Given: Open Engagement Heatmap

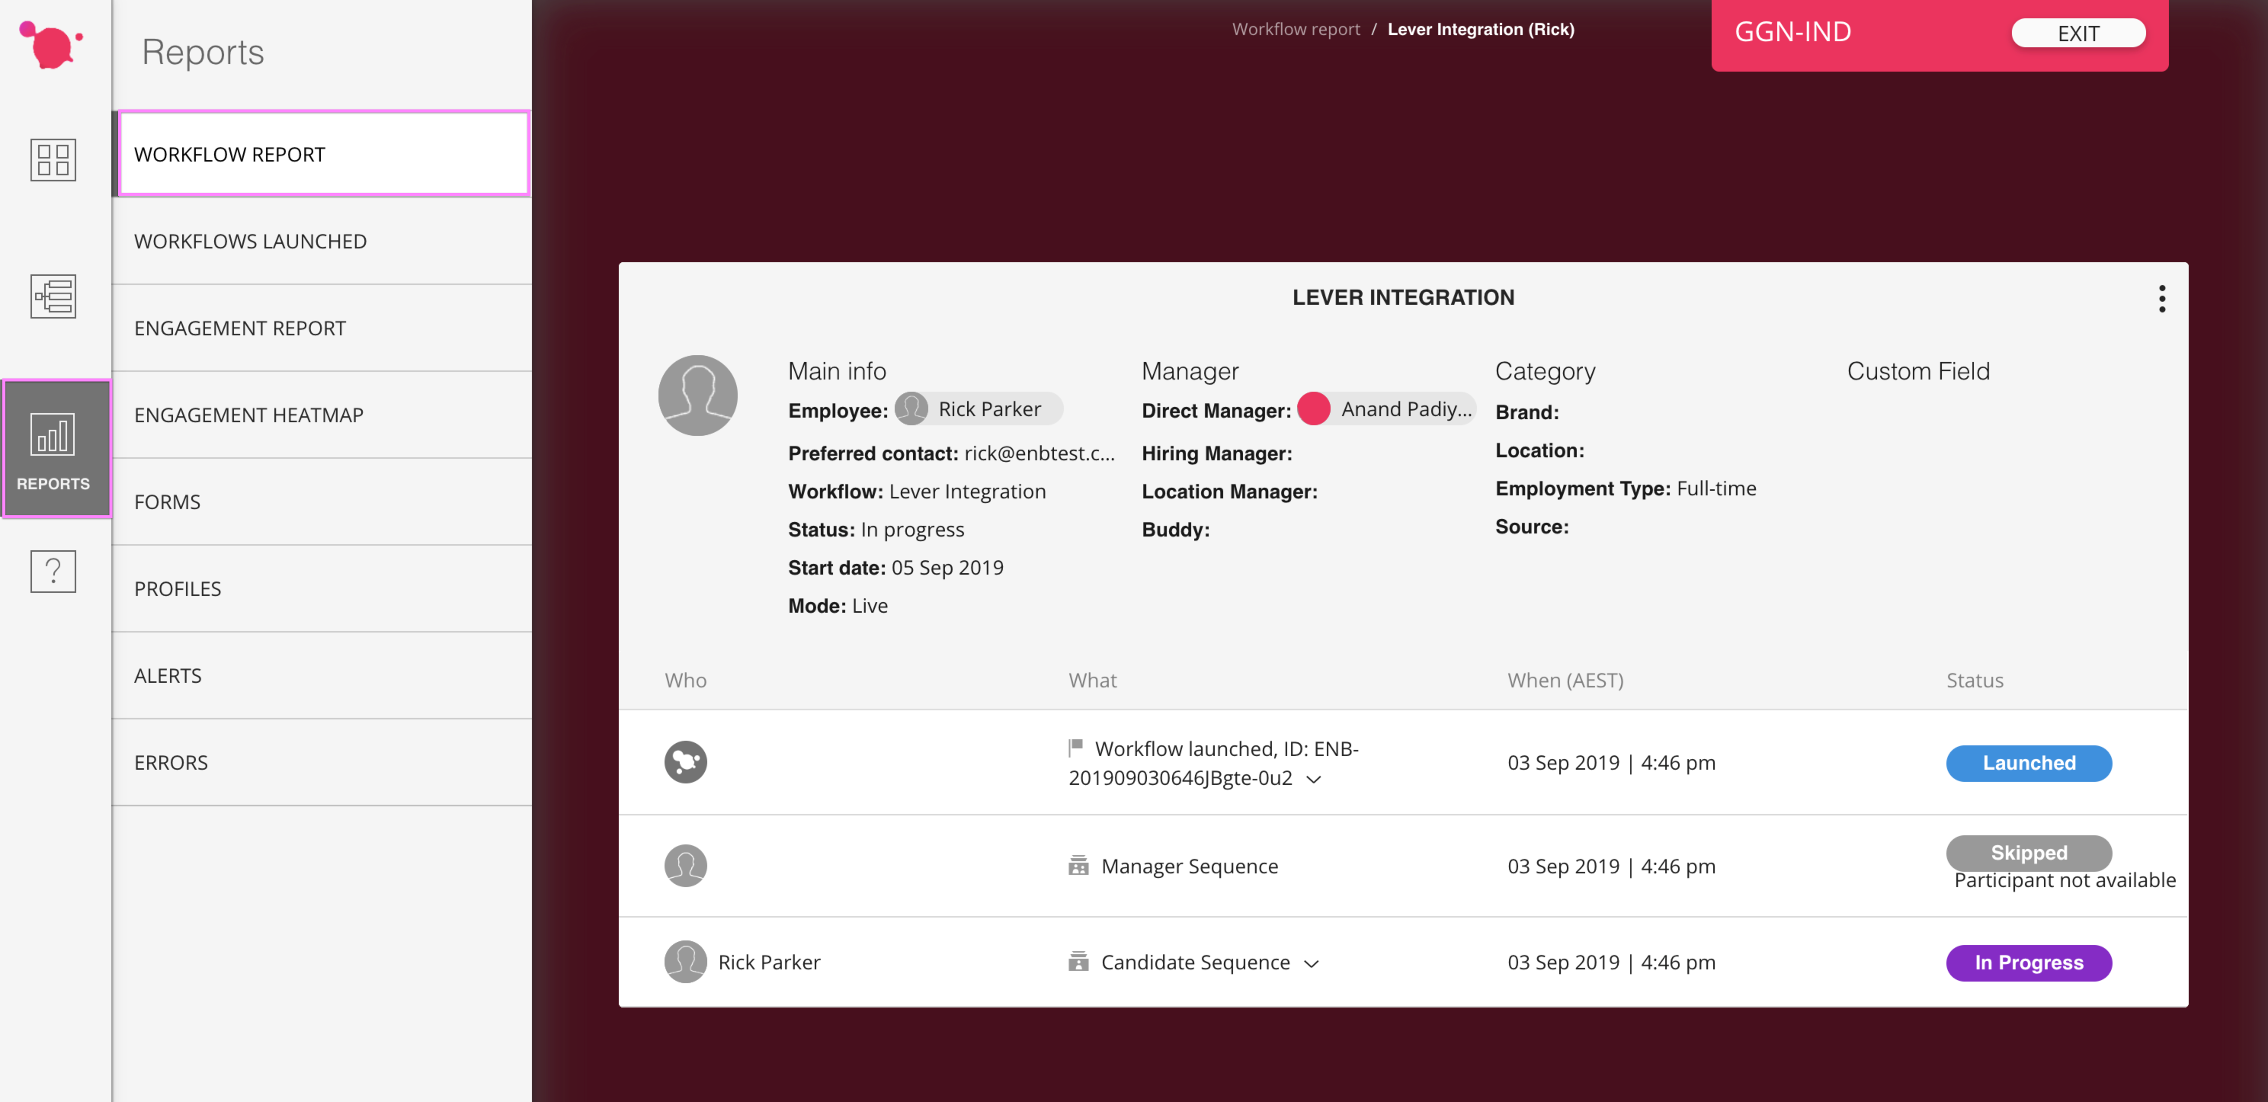Looking at the screenshot, I should coord(322,415).
